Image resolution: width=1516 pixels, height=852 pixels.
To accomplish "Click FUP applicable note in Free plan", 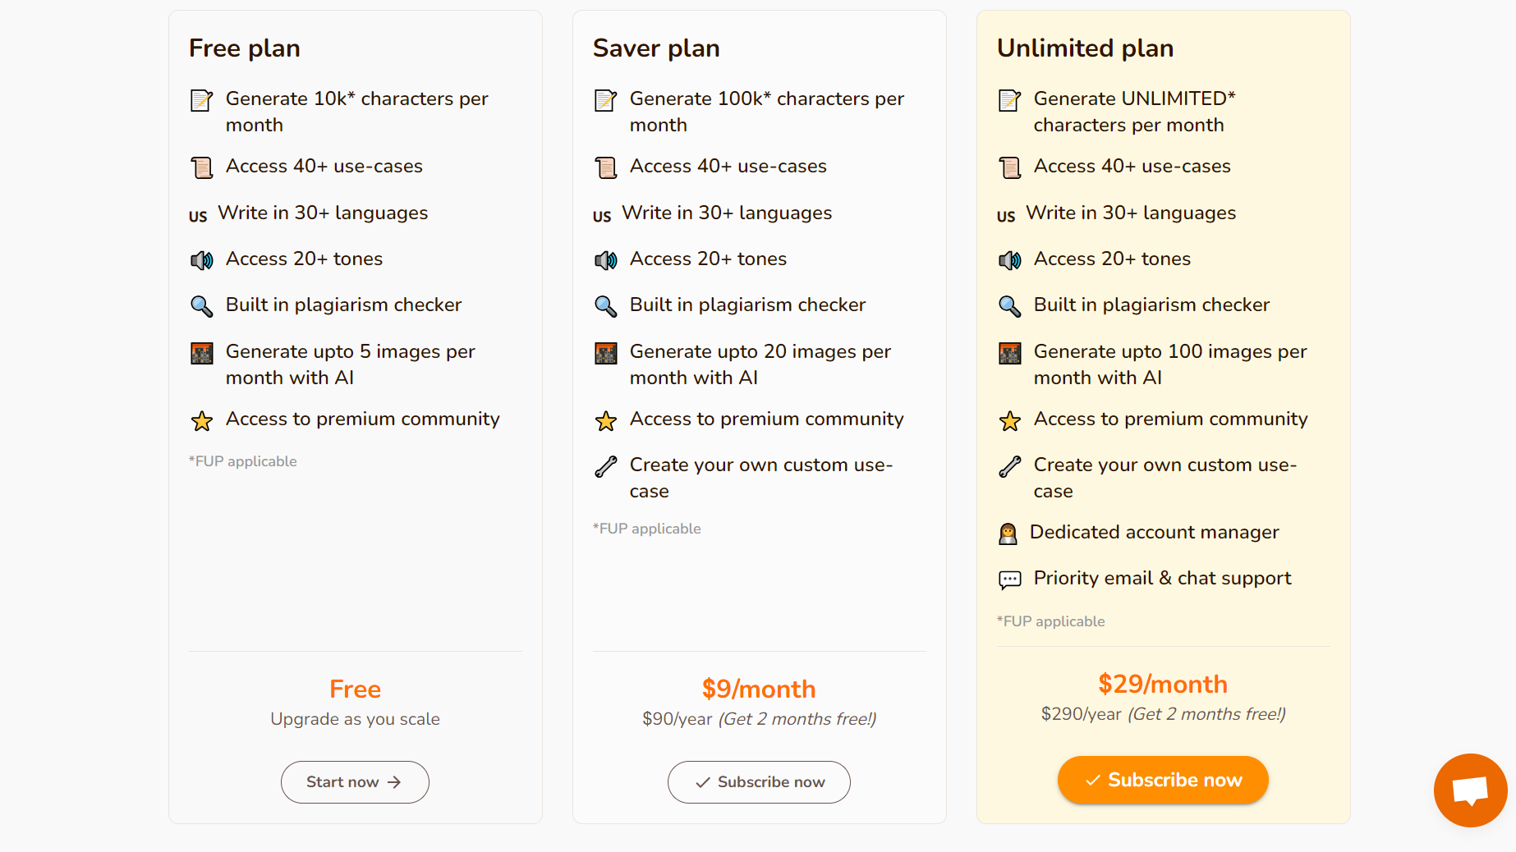I will [243, 461].
